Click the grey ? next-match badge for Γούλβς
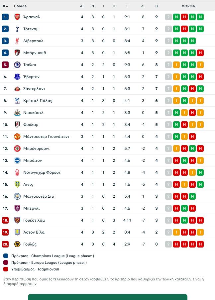 click(168, 244)
